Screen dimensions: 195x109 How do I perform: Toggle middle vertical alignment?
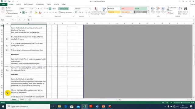[47, 9]
